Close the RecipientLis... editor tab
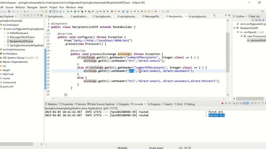The image size is (266, 149). pos(186,16)
